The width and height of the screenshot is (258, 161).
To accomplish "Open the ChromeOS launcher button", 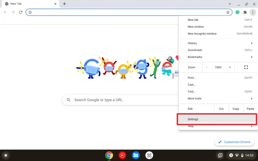I will (6, 155).
